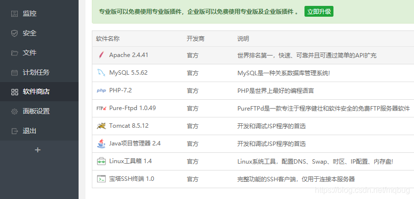414x199 pixels.
Task: Click the MySQL dolphin icon
Action: 101,73
